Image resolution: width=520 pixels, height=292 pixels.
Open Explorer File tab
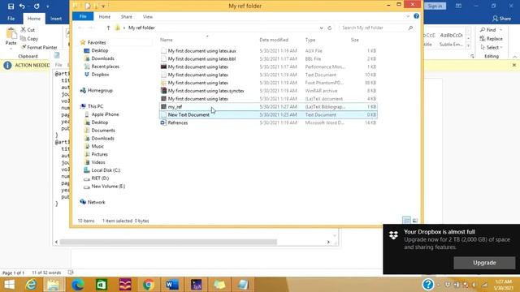(x=83, y=16)
